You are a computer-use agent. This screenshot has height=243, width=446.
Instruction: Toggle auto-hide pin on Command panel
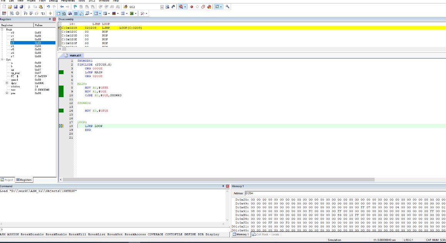(x=223, y=186)
